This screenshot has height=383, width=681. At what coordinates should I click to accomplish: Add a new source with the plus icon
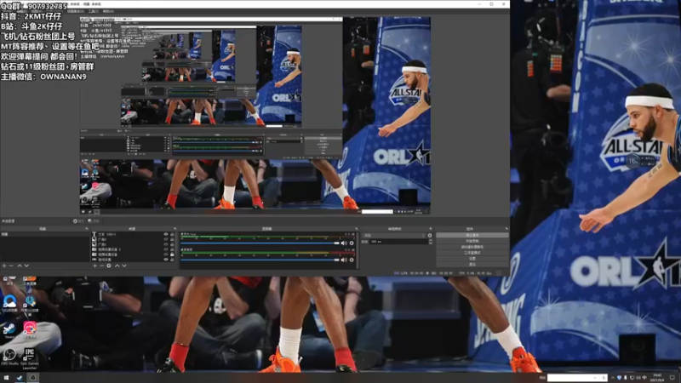tap(94, 266)
